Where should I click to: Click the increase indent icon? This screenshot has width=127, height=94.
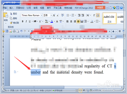click(x=83, y=15)
